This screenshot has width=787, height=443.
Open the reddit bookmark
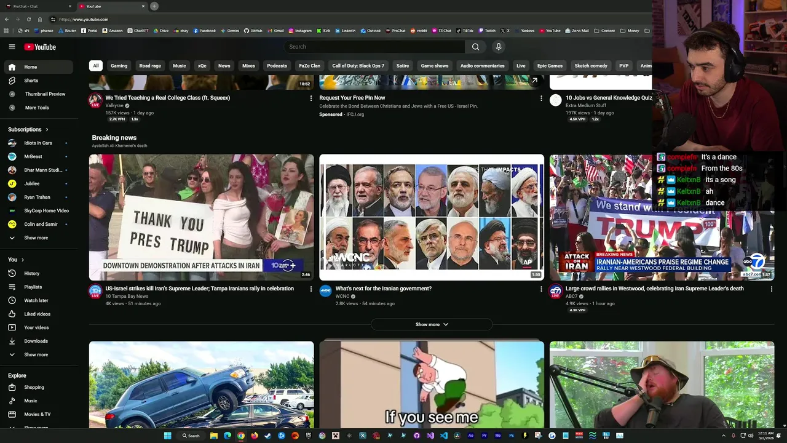pyautogui.click(x=419, y=31)
